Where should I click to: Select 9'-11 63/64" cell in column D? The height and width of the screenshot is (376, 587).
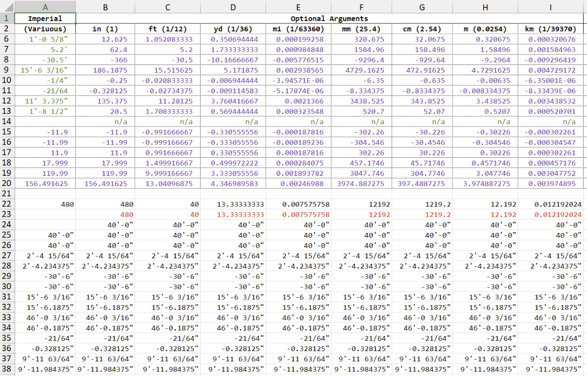(x=233, y=358)
